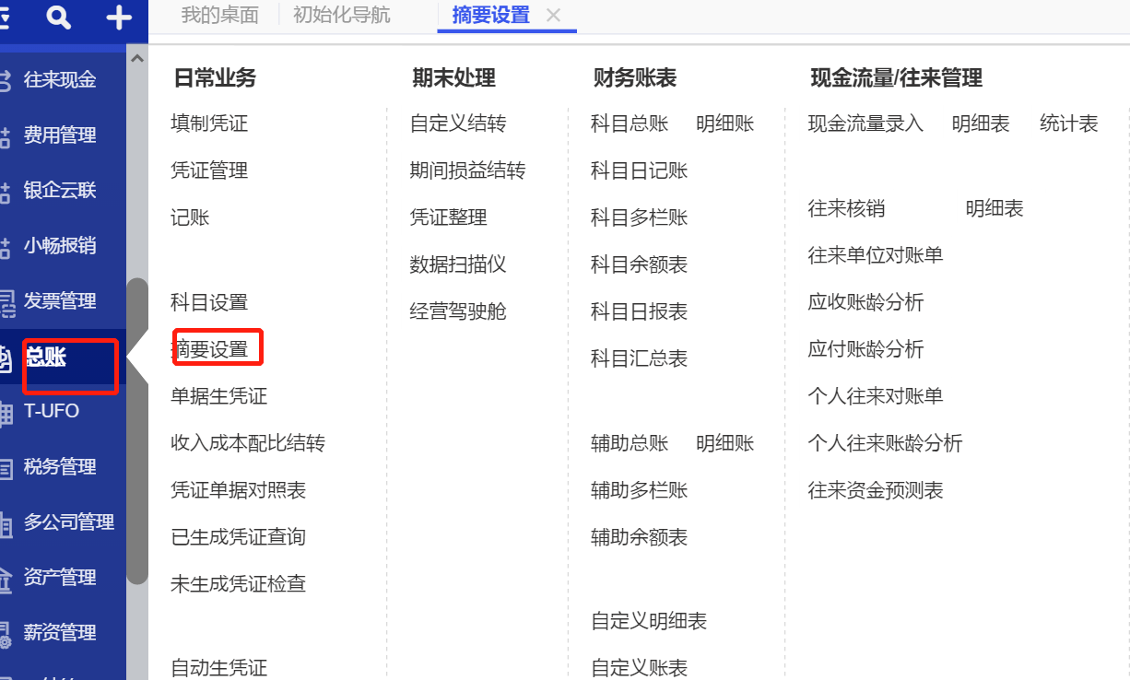Viewport: 1130px width, 680px height.
Task: Open the 科目多栏账 report
Action: click(640, 217)
